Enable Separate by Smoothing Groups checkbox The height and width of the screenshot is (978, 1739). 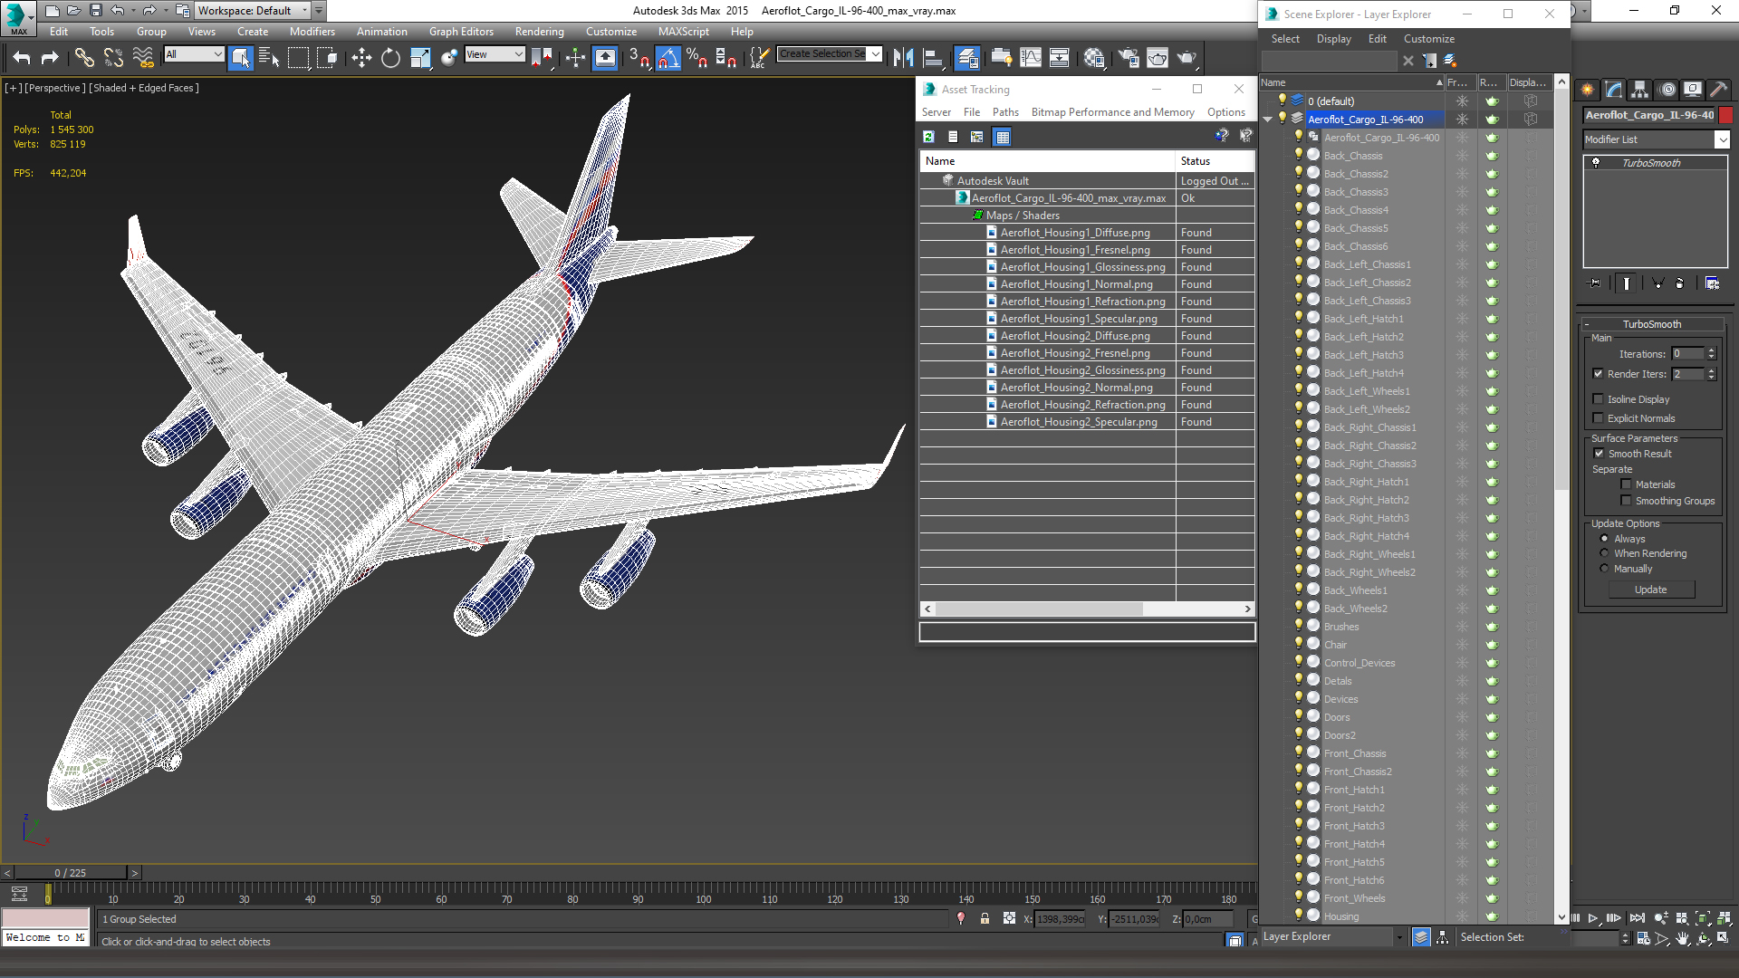[1626, 501]
